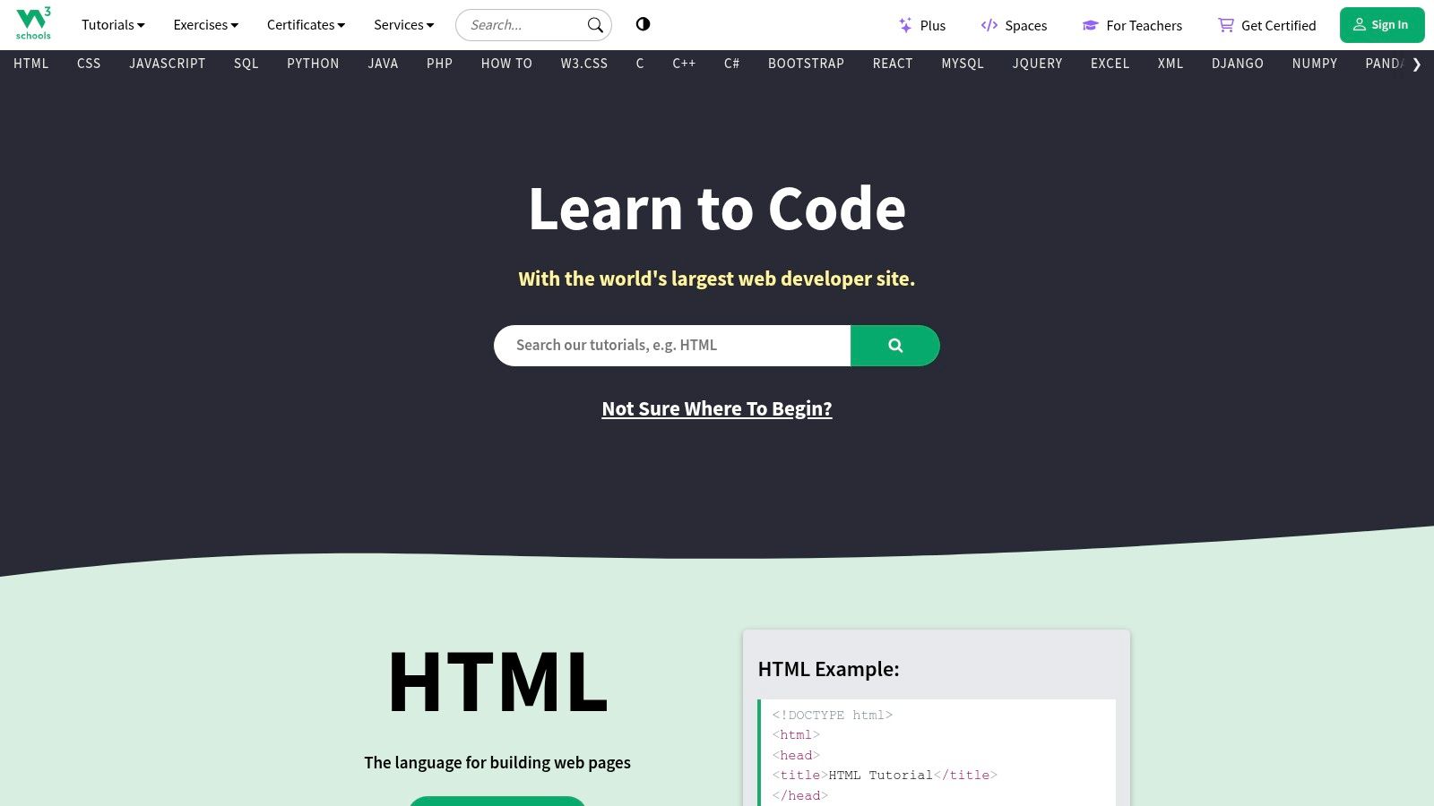1434x806 pixels.
Task: Open Spaces via the code icon
Action: (989, 24)
